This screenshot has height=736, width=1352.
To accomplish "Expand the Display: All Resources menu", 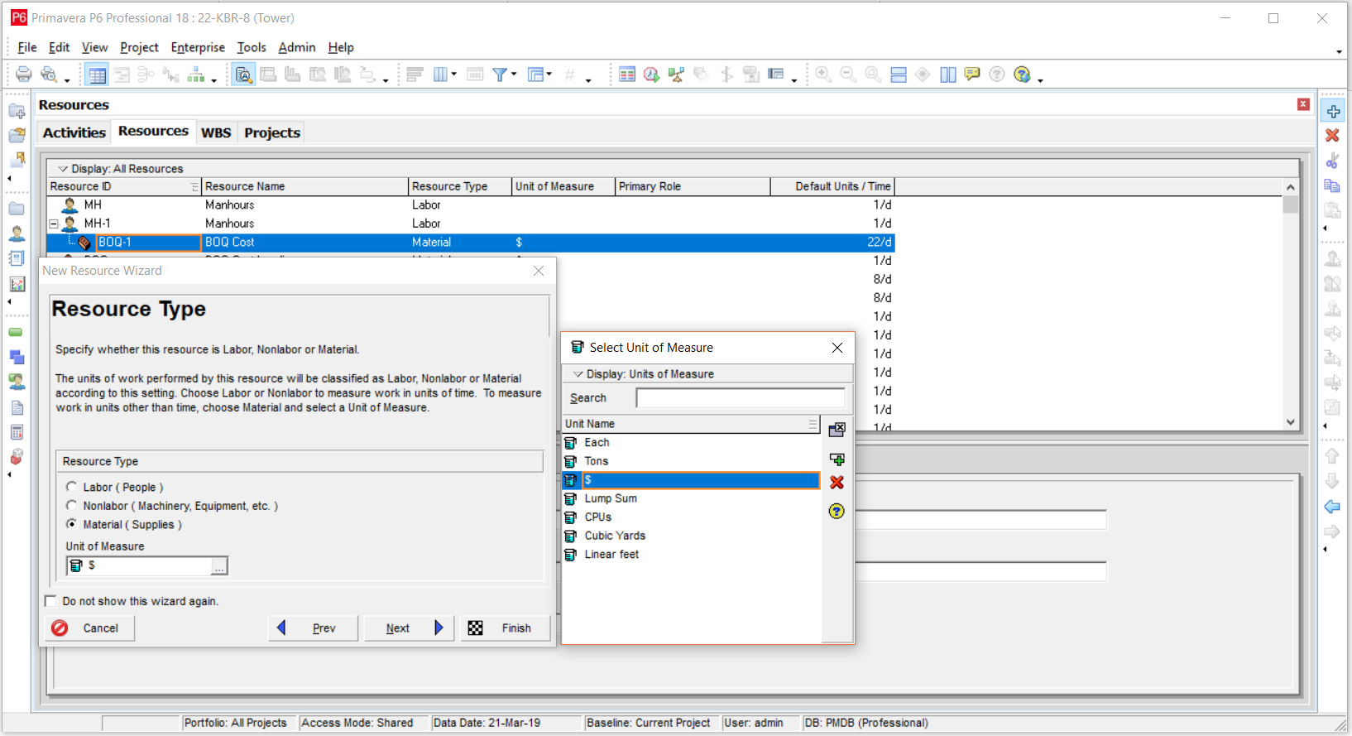I will [x=63, y=168].
